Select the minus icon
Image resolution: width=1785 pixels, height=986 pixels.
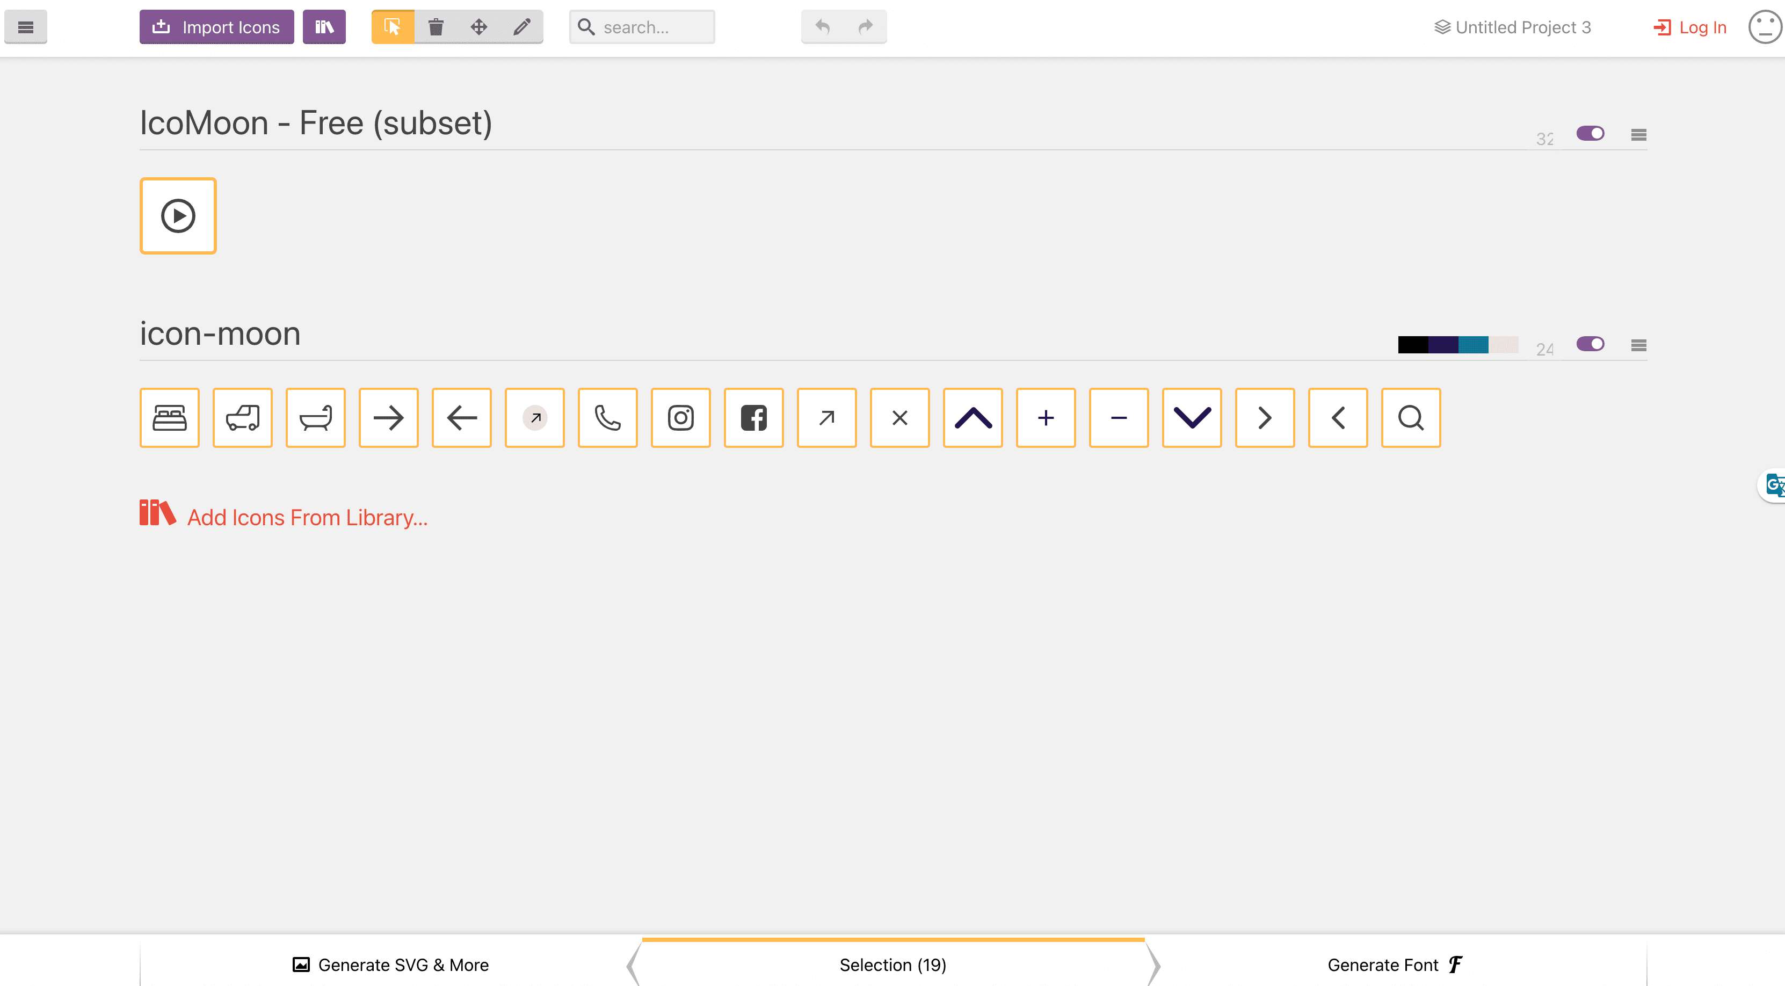click(1119, 418)
